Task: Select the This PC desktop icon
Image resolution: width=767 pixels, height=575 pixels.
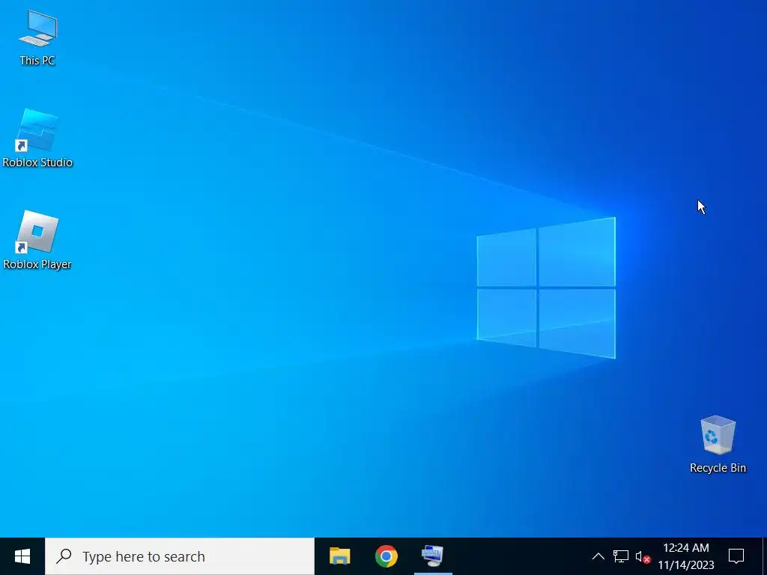Action: coord(37,38)
